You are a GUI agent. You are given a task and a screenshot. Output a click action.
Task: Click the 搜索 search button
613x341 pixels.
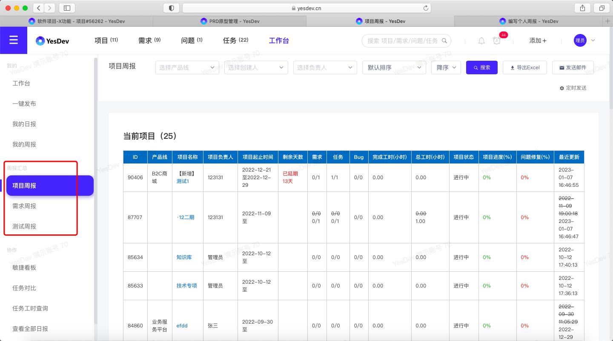tap(481, 67)
